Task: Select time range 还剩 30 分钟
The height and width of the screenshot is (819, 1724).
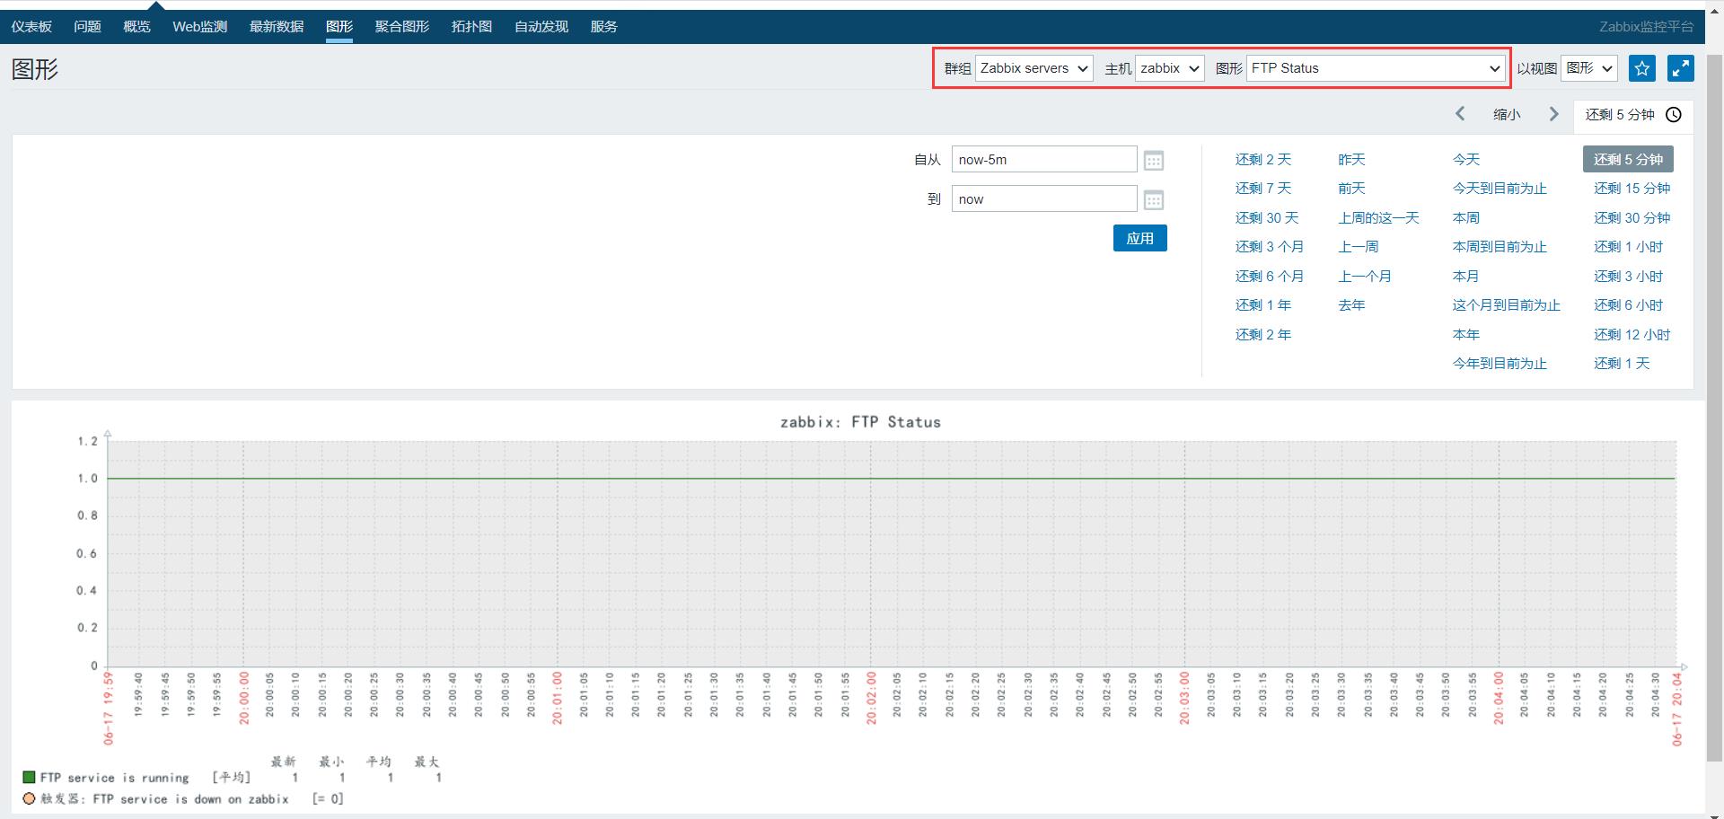Action: (1632, 218)
